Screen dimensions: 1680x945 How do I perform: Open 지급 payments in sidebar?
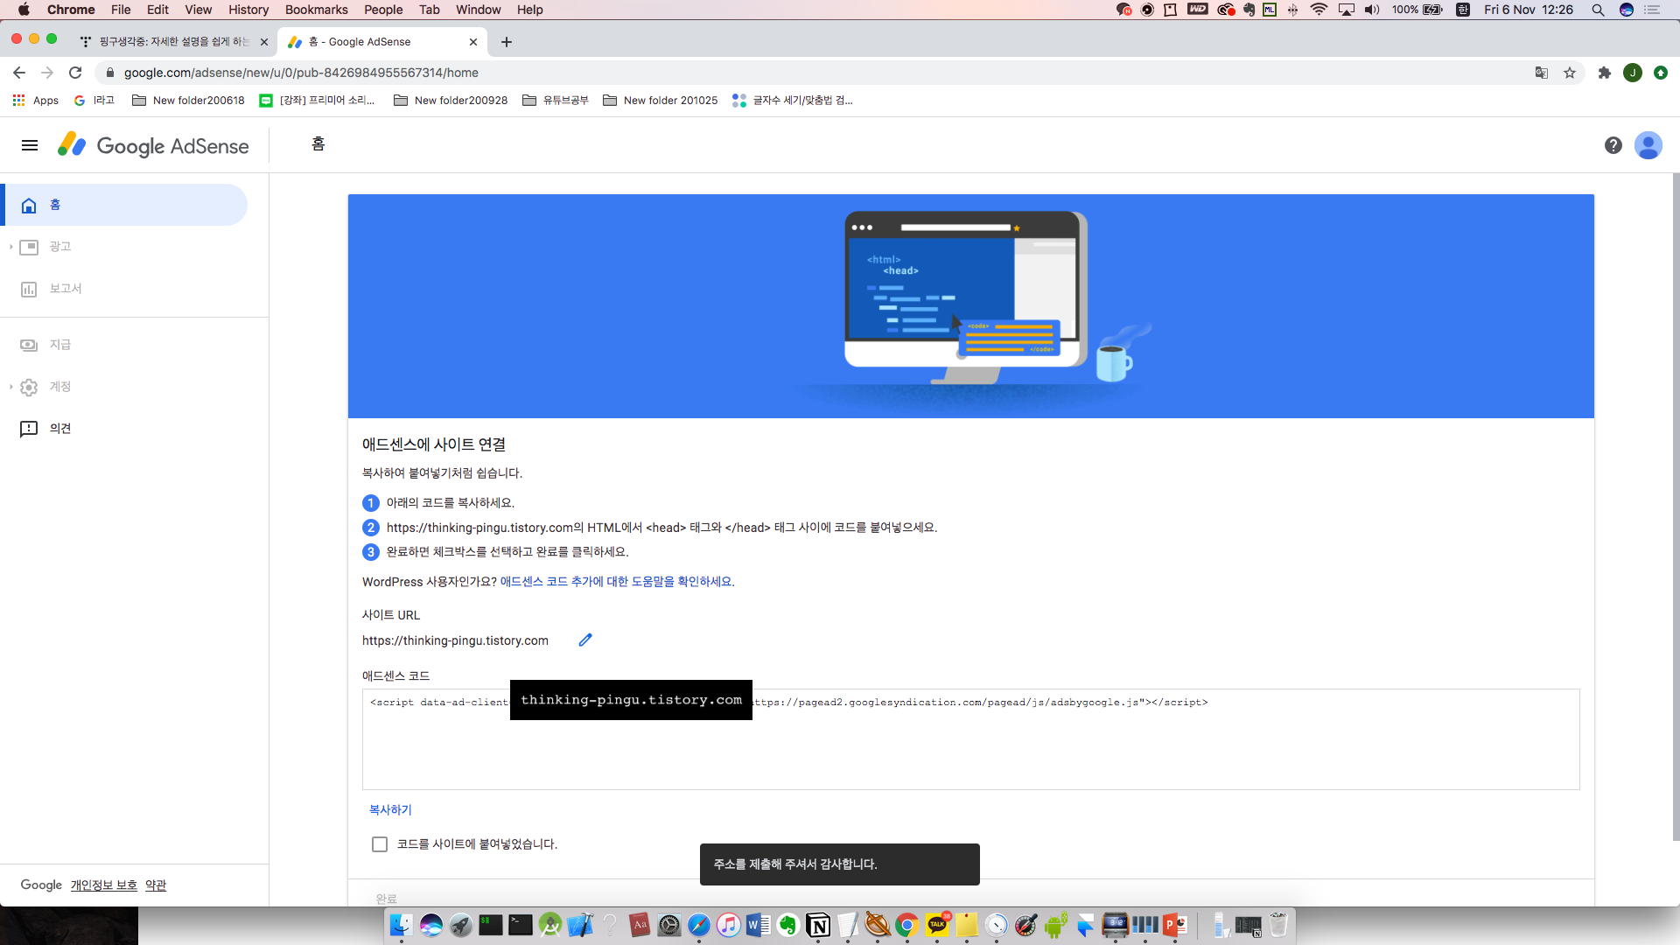[x=59, y=345]
